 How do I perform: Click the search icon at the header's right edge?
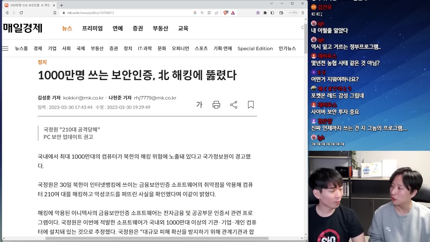(302, 28)
